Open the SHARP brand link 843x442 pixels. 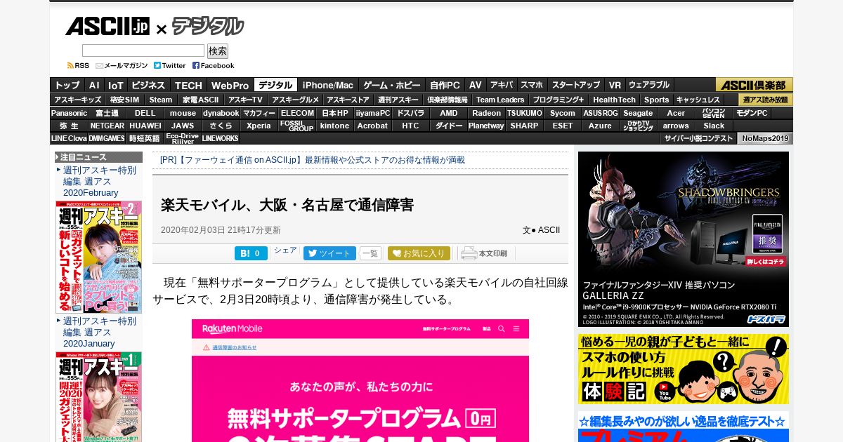525,126
